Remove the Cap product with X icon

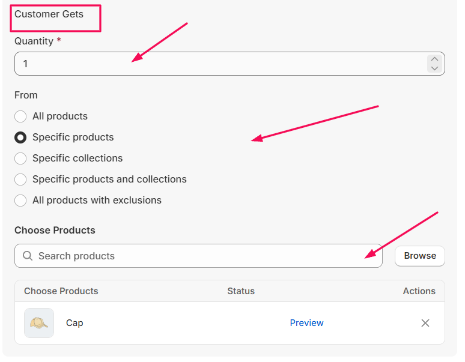pos(425,323)
